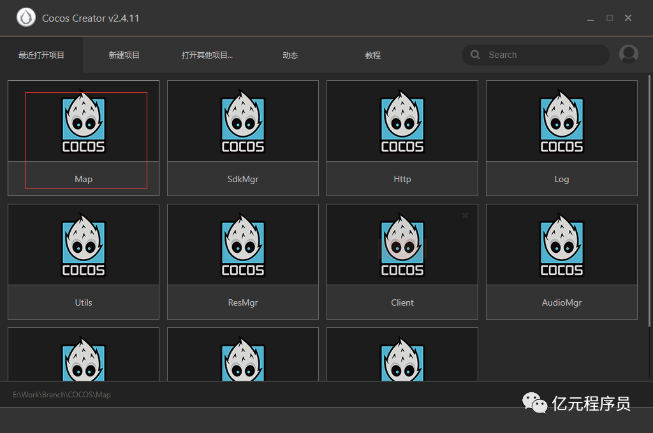Open the Log project icon
The height and width of the screenshot is (433, 653).
562,122
